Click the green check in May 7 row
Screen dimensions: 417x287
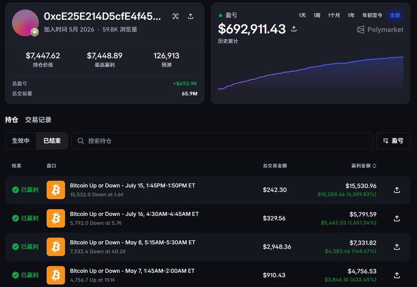point(15,275)
